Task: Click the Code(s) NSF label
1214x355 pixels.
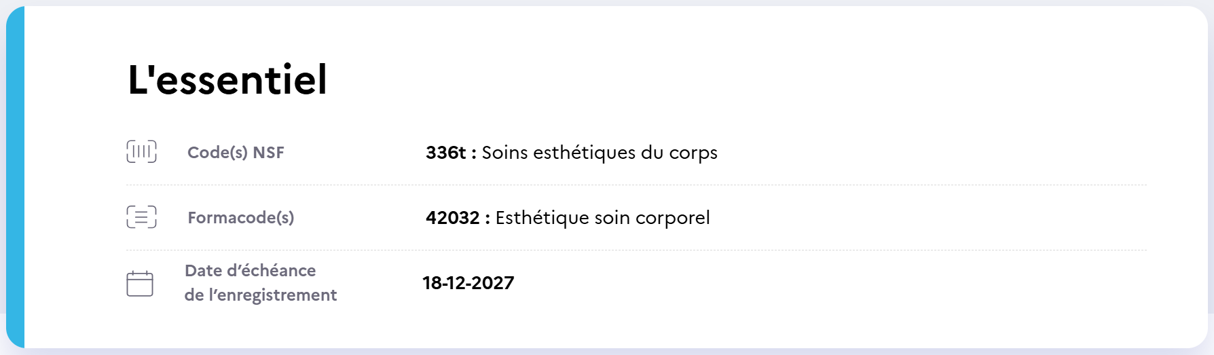Action: pyautogui.click(x=236, y=153)
